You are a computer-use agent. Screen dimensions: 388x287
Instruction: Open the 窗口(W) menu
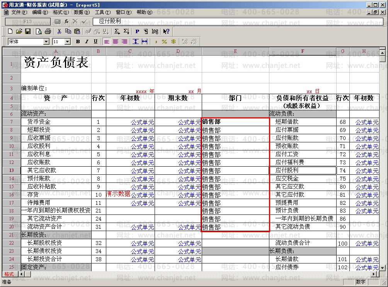coord(124,12)
